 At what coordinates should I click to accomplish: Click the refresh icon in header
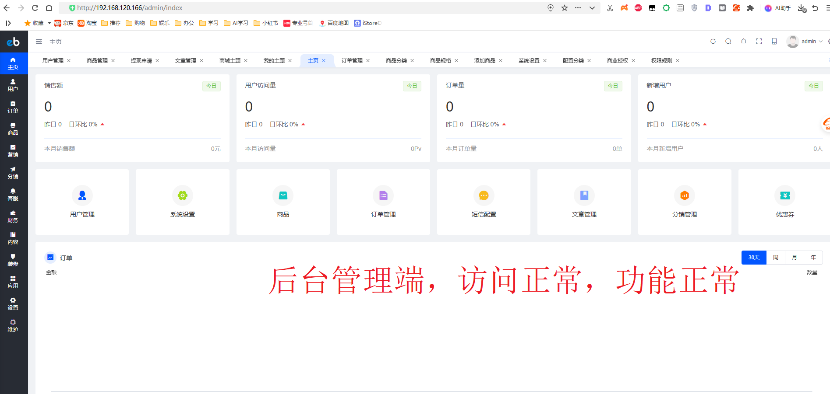[713, 42]
